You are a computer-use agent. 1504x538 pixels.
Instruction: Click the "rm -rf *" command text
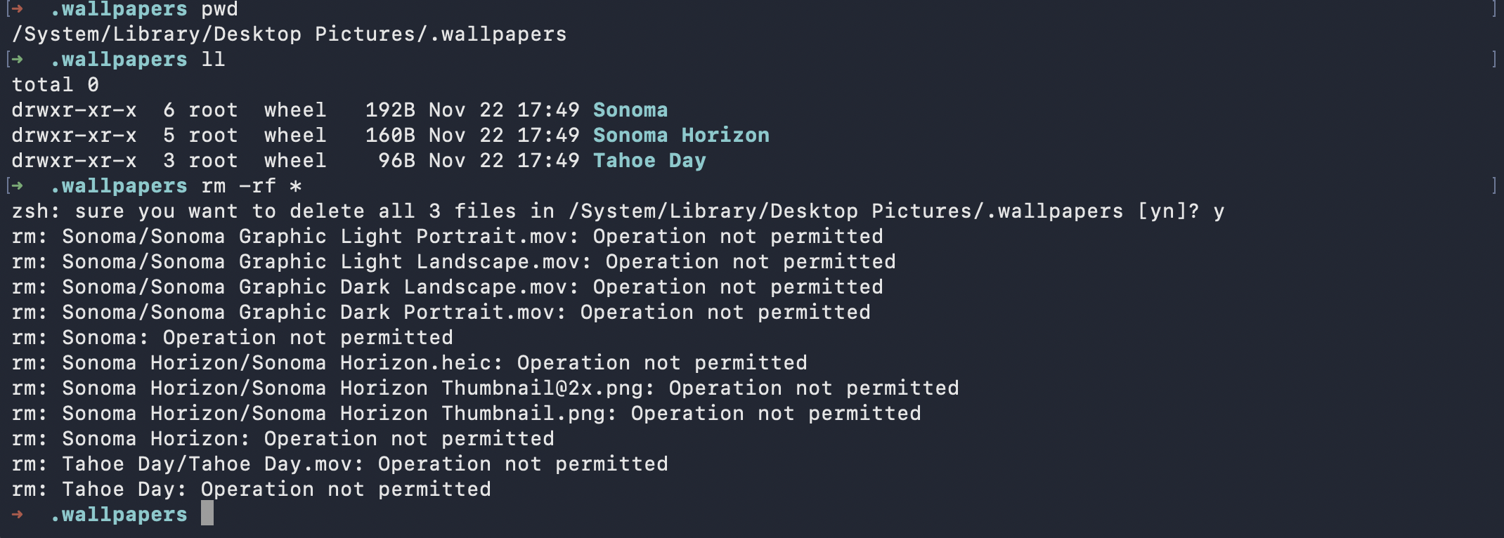tap(252, 185)
